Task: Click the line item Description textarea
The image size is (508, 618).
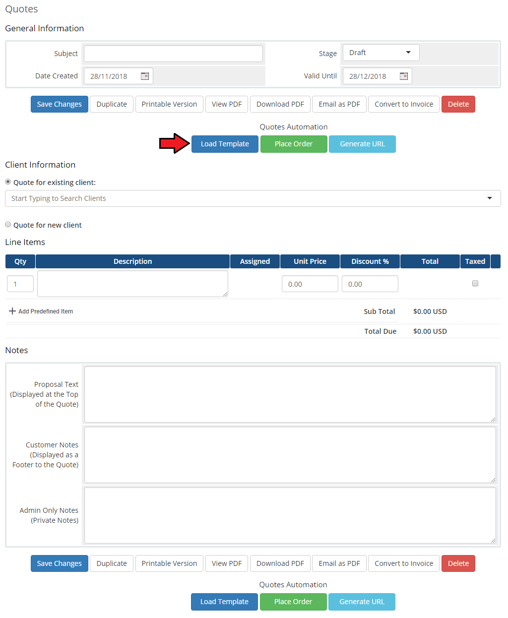Action: tap(132, 284)
